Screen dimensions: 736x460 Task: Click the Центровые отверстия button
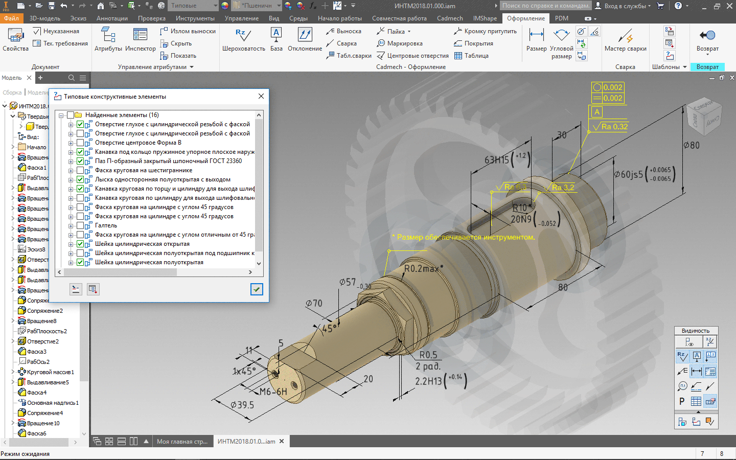pyautogui.click(x=413, y=56)
